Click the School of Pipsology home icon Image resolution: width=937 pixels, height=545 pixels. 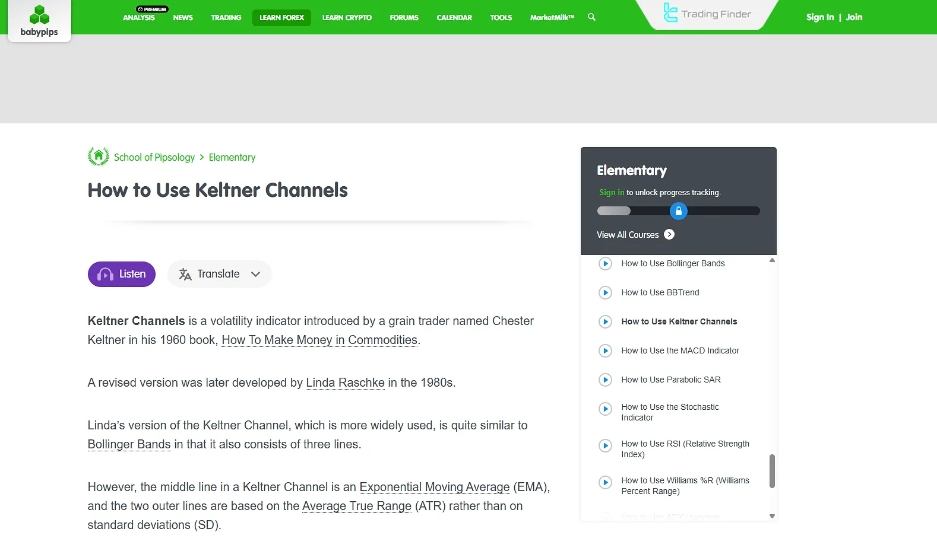(99, 157)
